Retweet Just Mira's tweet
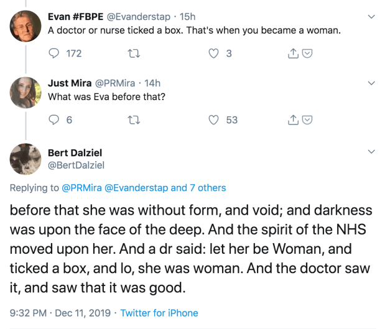Viewport: 385px width, 329px height. (132, 120)
